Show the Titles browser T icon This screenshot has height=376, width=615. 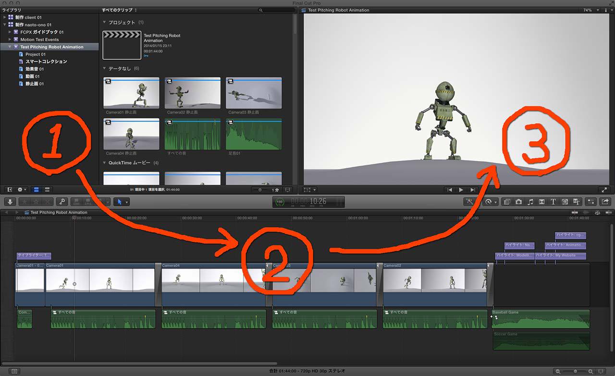[553, 202]
